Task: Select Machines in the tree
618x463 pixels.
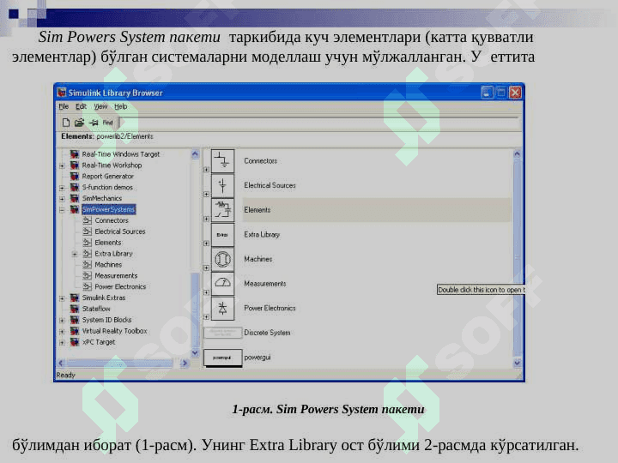Action: (108, 265)
